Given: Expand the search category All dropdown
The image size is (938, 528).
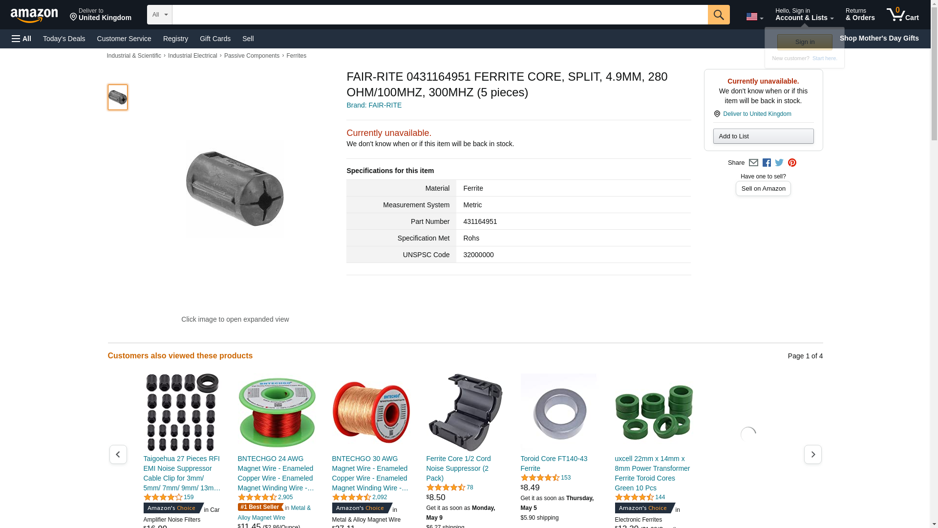Looking at the screenshot, I should (160, 15).
